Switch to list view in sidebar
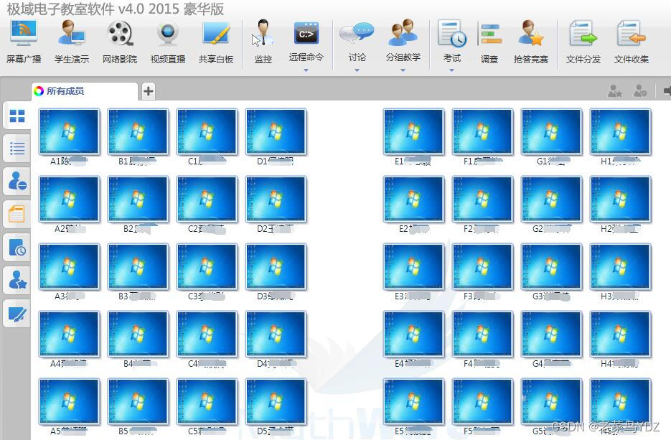 (x=17, y=149)
